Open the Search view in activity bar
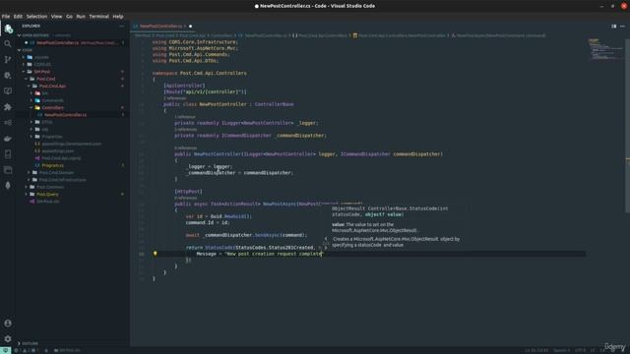Image resolution: width=630 pixels, height=354 pixels. 8,43
